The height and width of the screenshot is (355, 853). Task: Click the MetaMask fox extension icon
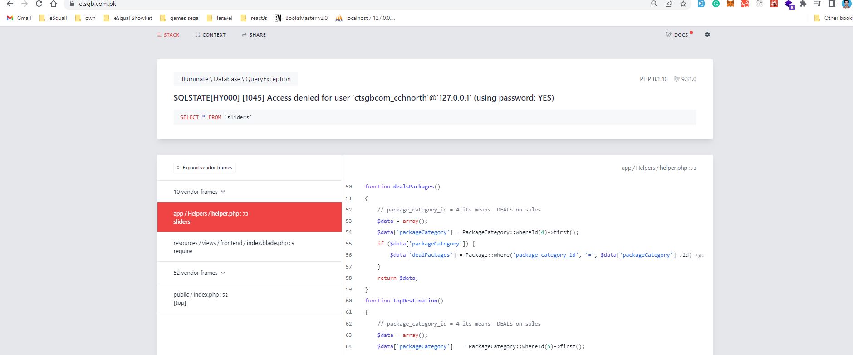point(730,4)
